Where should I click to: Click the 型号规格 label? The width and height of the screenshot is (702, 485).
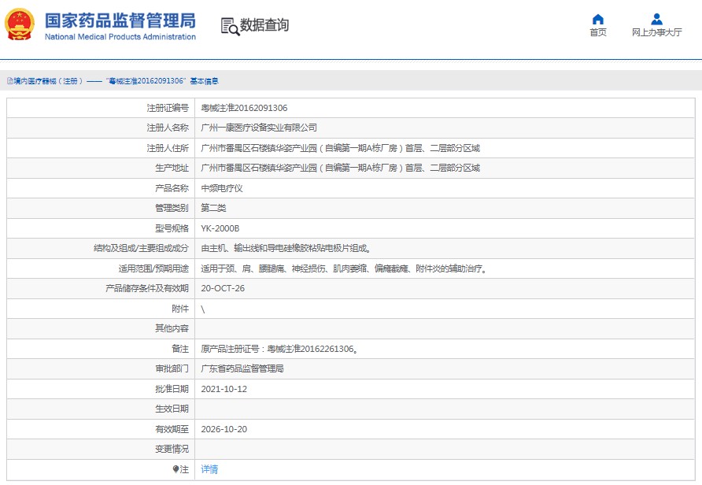172,228
